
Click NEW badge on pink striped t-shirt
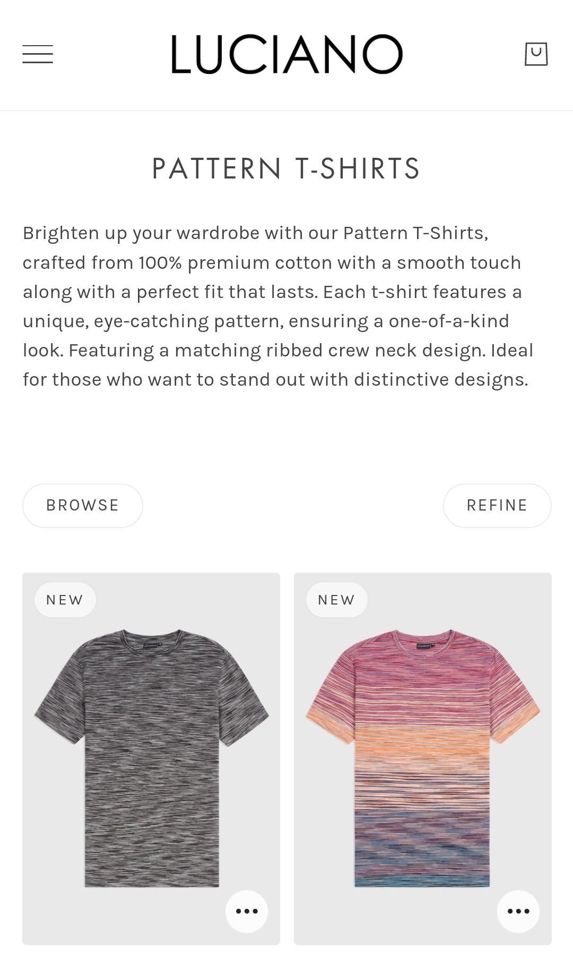(336, 600)
